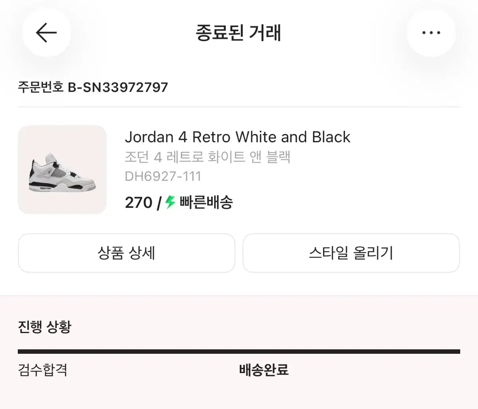Open the Jordan 4 sneaker thumbnail

62,170
